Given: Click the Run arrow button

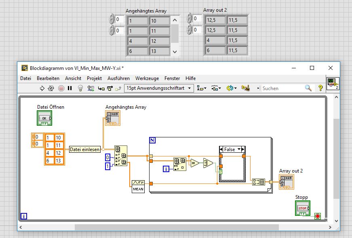Looking at the screenshot, I should (x=42, y=88).
